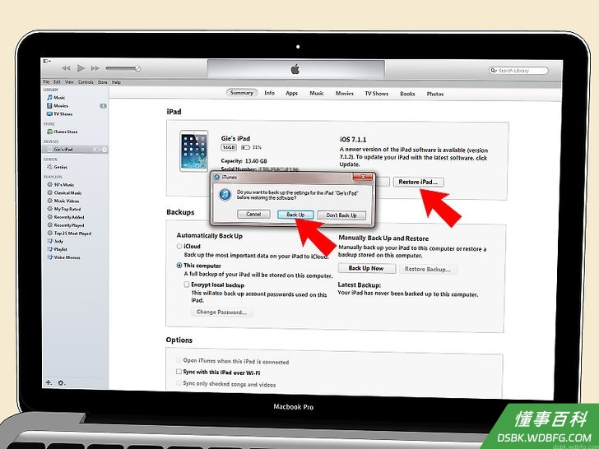Open the Controls menu
The image size is (599, 449).
pyautogui.click(x=86, y=82)
